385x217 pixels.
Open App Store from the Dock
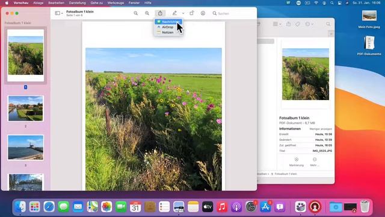coord(265,207)
